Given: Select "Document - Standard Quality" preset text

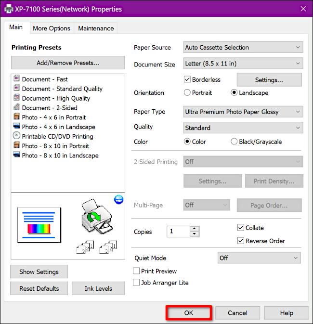Looking at the screenshot, I should (62, 89).
